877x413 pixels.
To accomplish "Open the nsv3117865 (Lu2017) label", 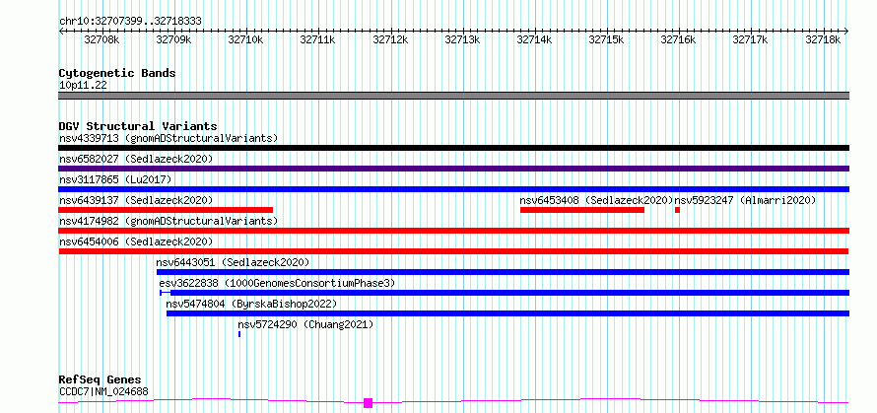I will click(x=115, y=179).
